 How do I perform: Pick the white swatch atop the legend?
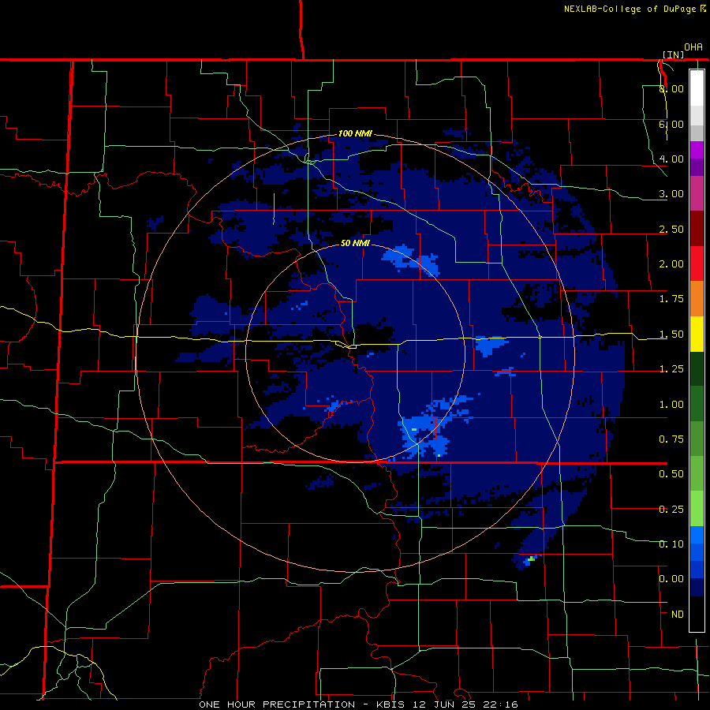click(697, 88)
